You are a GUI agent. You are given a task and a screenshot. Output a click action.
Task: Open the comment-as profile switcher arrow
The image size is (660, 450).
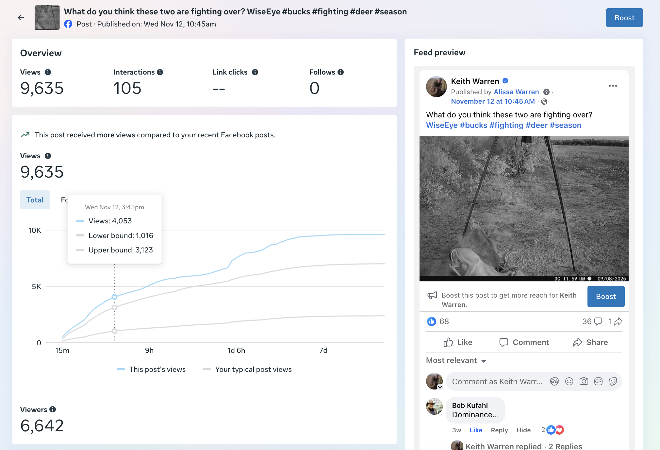coord(440,387)
